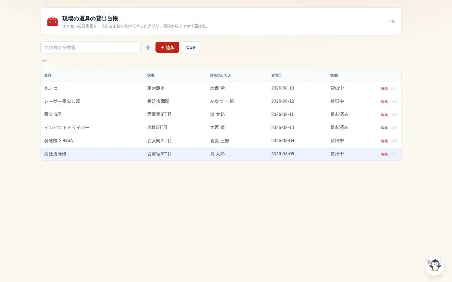Sort by the 状態 column header
The image size is (452, 282).
point(334,75)
